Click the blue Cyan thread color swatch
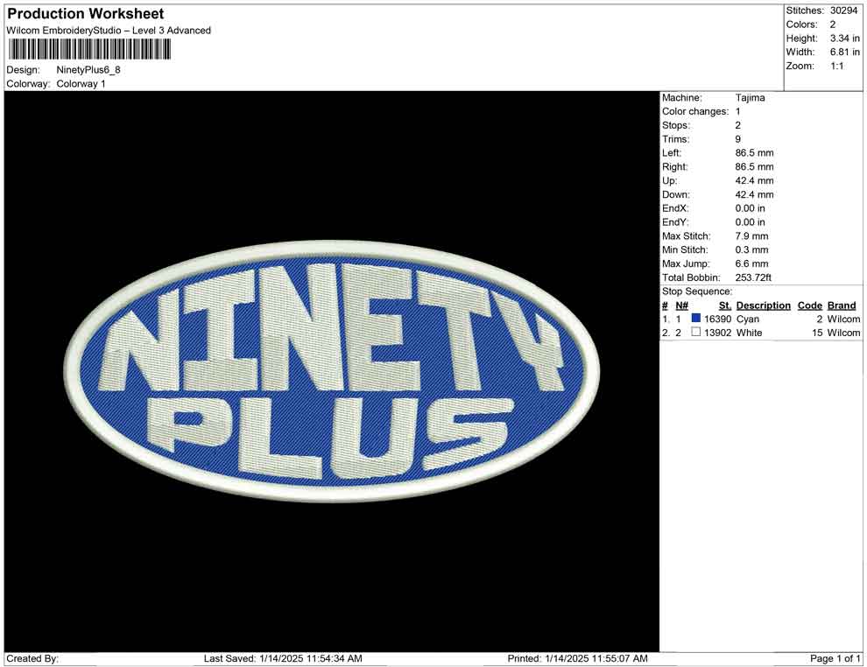The width and height of the screenshot is (867, 667). (x=697, y=319)
